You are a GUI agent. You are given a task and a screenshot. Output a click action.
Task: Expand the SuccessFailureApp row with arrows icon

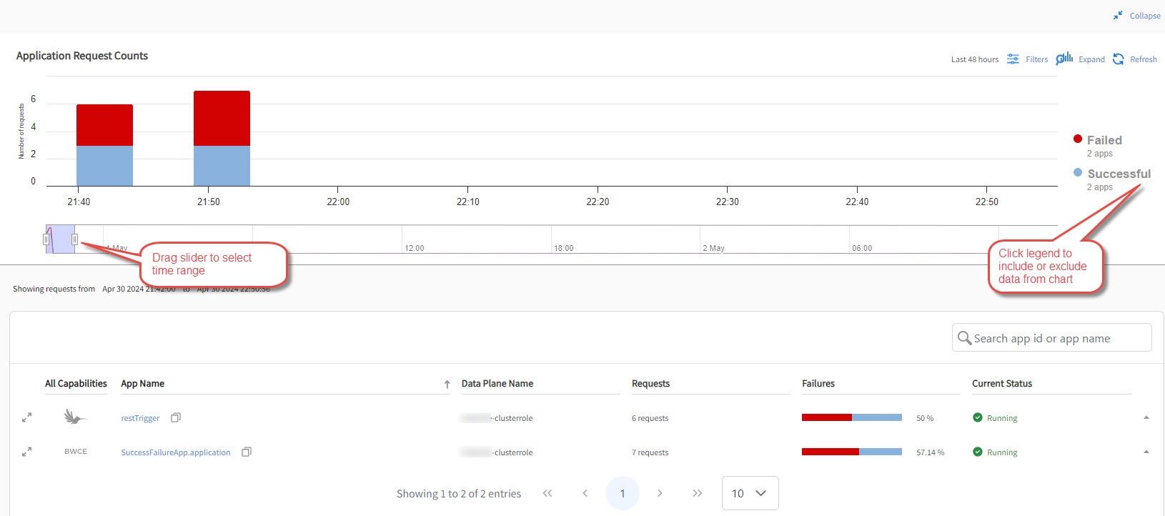coord(26,452)
